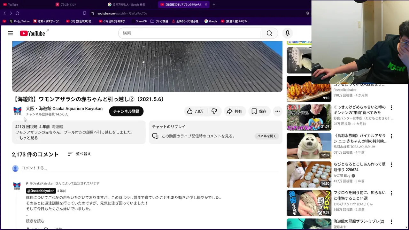This screenshot has width=409, height=230.
Task: Open a new tab with plus button
Action: [x=214, y=4]
